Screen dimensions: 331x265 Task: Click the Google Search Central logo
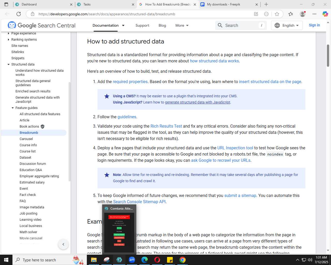pyautogui.click(x=42, y=25)
